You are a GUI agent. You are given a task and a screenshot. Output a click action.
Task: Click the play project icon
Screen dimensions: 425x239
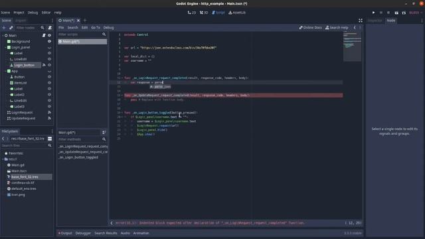click(373, 13)
